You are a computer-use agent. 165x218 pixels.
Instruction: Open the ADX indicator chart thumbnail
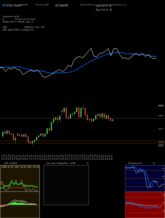click(20, 178)
